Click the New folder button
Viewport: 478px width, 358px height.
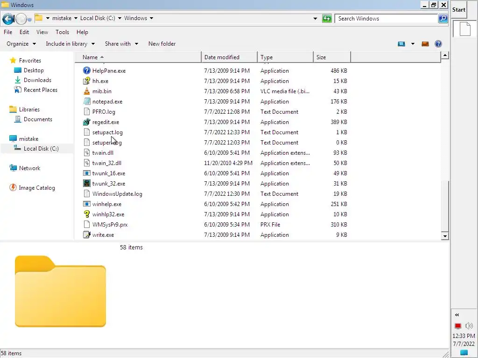click(162, 44)
